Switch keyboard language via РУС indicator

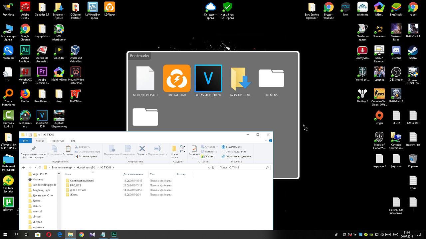(x=396, y=235)
